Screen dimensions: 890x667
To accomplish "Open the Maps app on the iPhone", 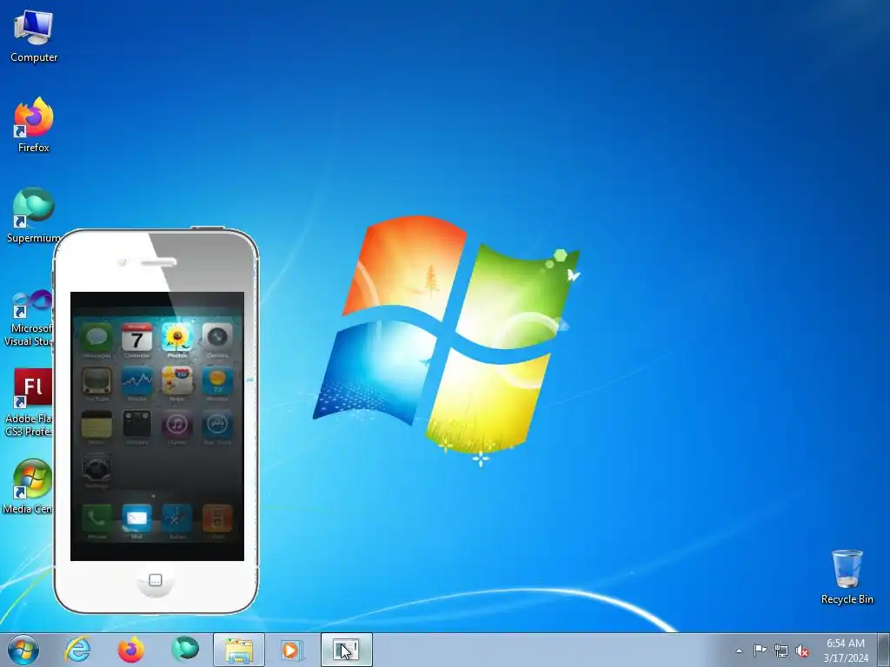I will (177, 380).
